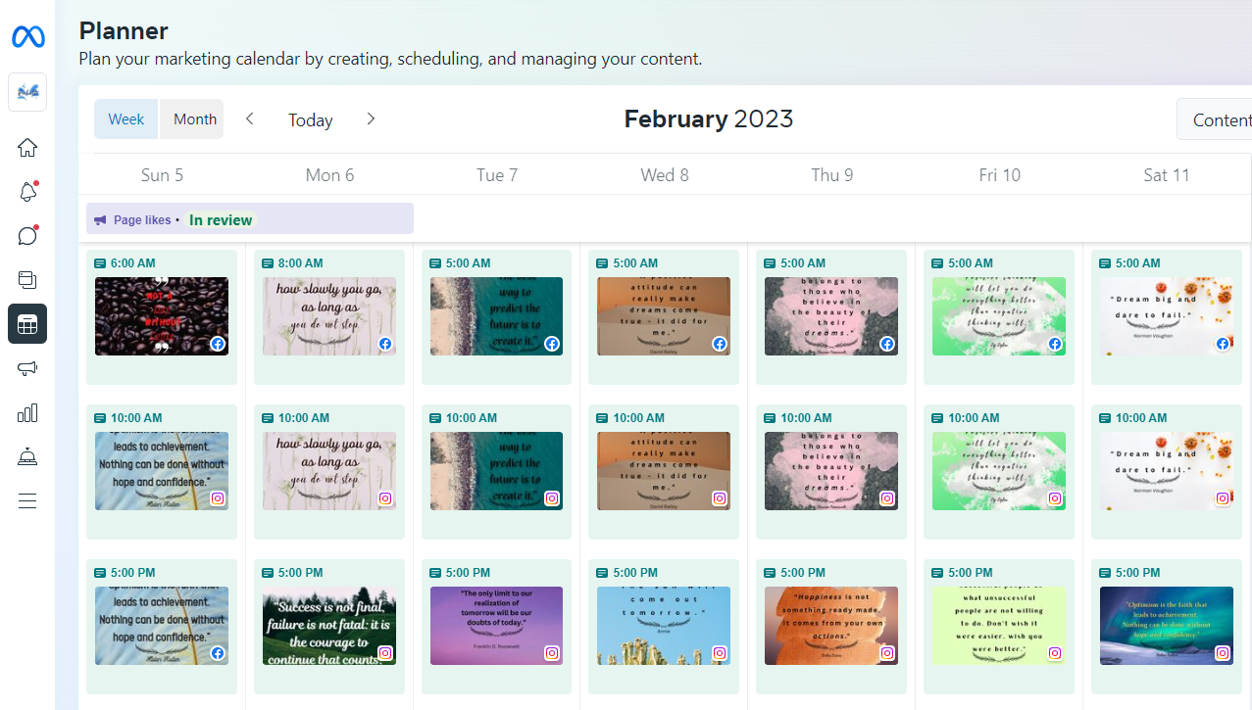
Task: Open the Inbox chat bubble icon
Action: pos(27,236)
